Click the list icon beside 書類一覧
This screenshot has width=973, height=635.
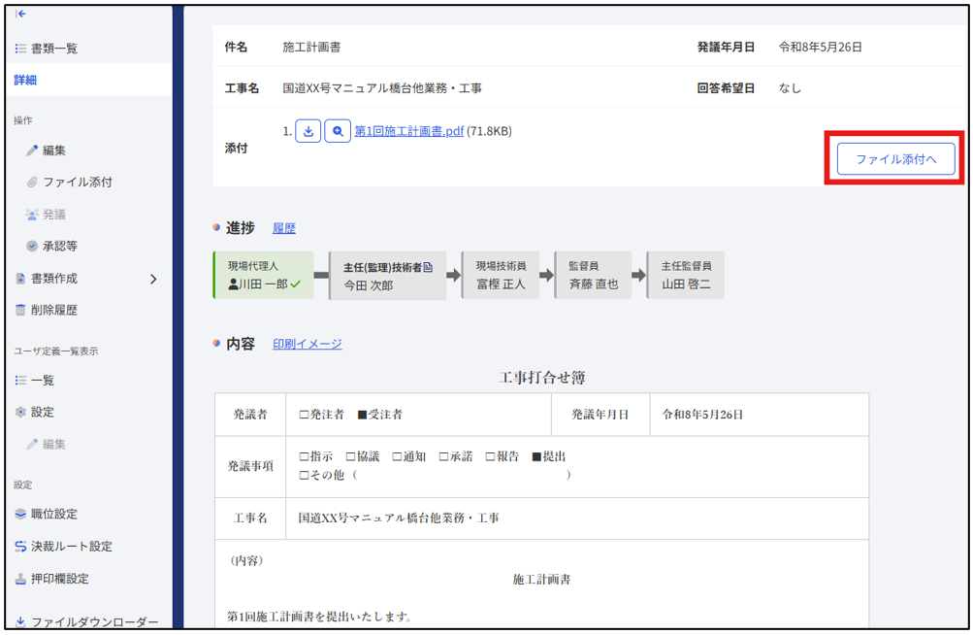(x=20, y=49)
